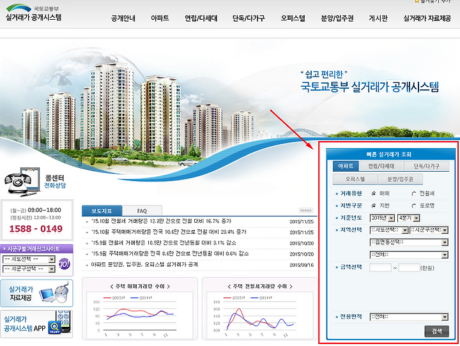The height and width of the screenshot is (346, 460).
Task: Click the 빠른 실거래가 조회 panel title
Action: tap(388, 154)
